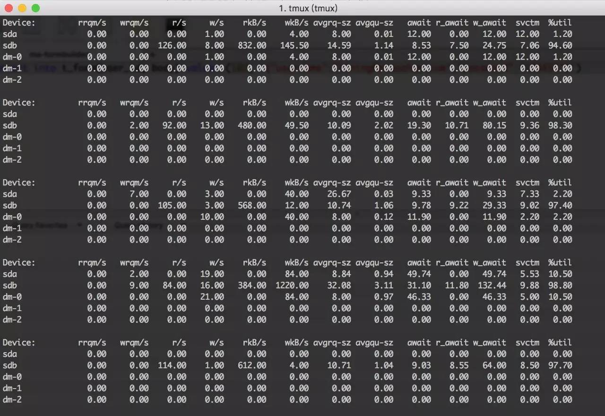Click the w_await value 64.00
Screen dimensions: 605x416
[x=495, y=365]
